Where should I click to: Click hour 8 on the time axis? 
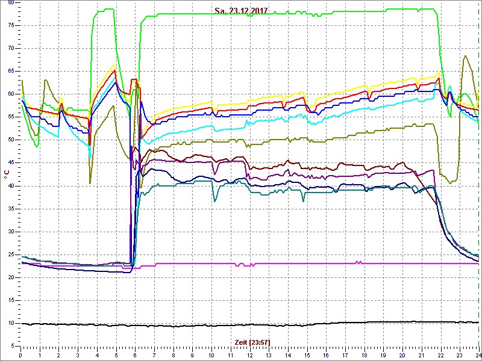click(174, 354)
